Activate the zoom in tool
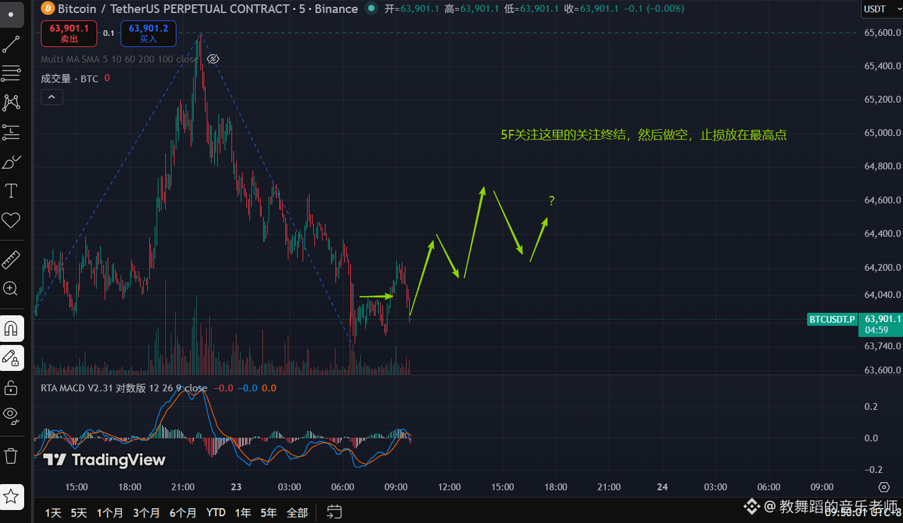The width and height of the screenshot is (903, 523). click(11, 289)
